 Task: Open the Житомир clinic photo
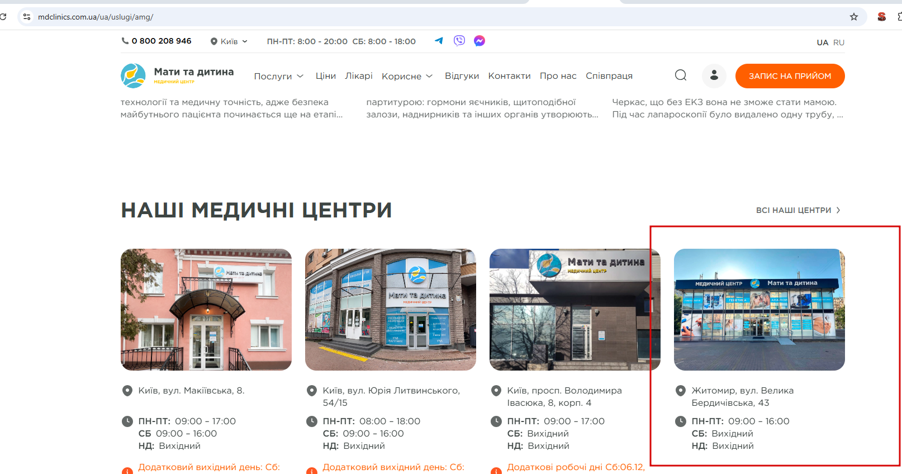click(x=759, y=310)
